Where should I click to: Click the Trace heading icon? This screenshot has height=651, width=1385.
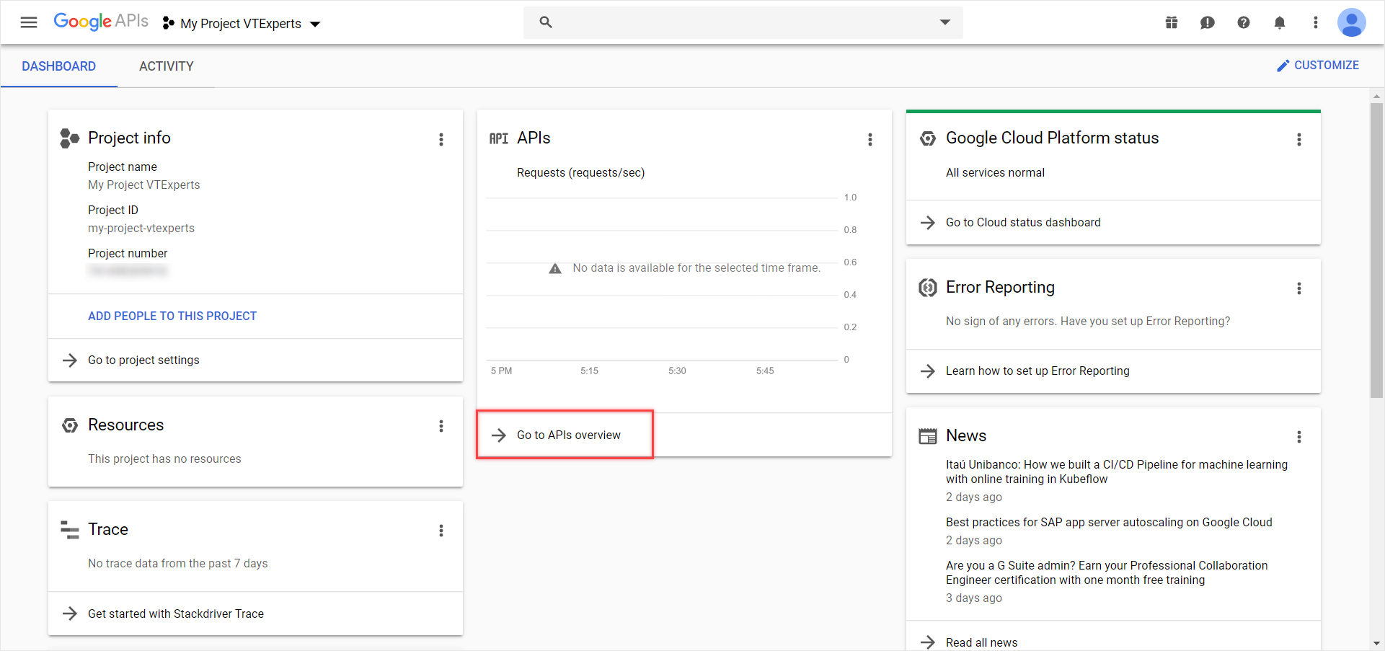[x=70, y=530]
